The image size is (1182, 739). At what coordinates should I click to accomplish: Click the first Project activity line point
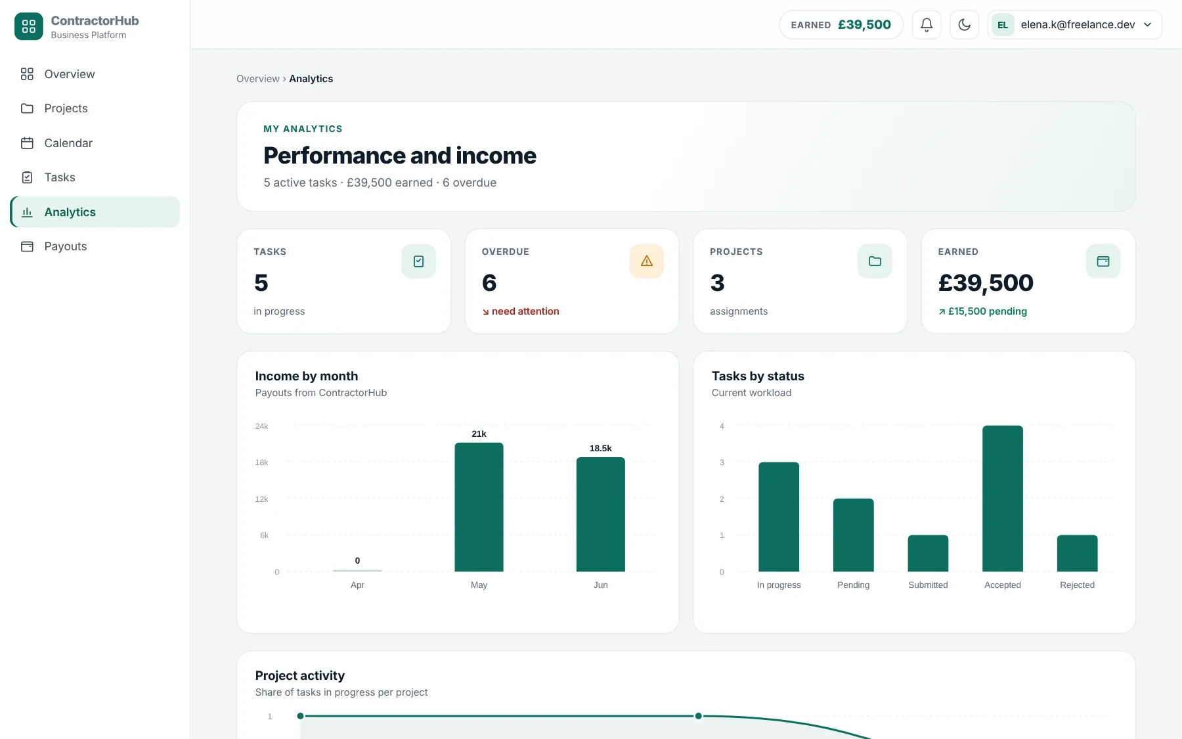300,716
